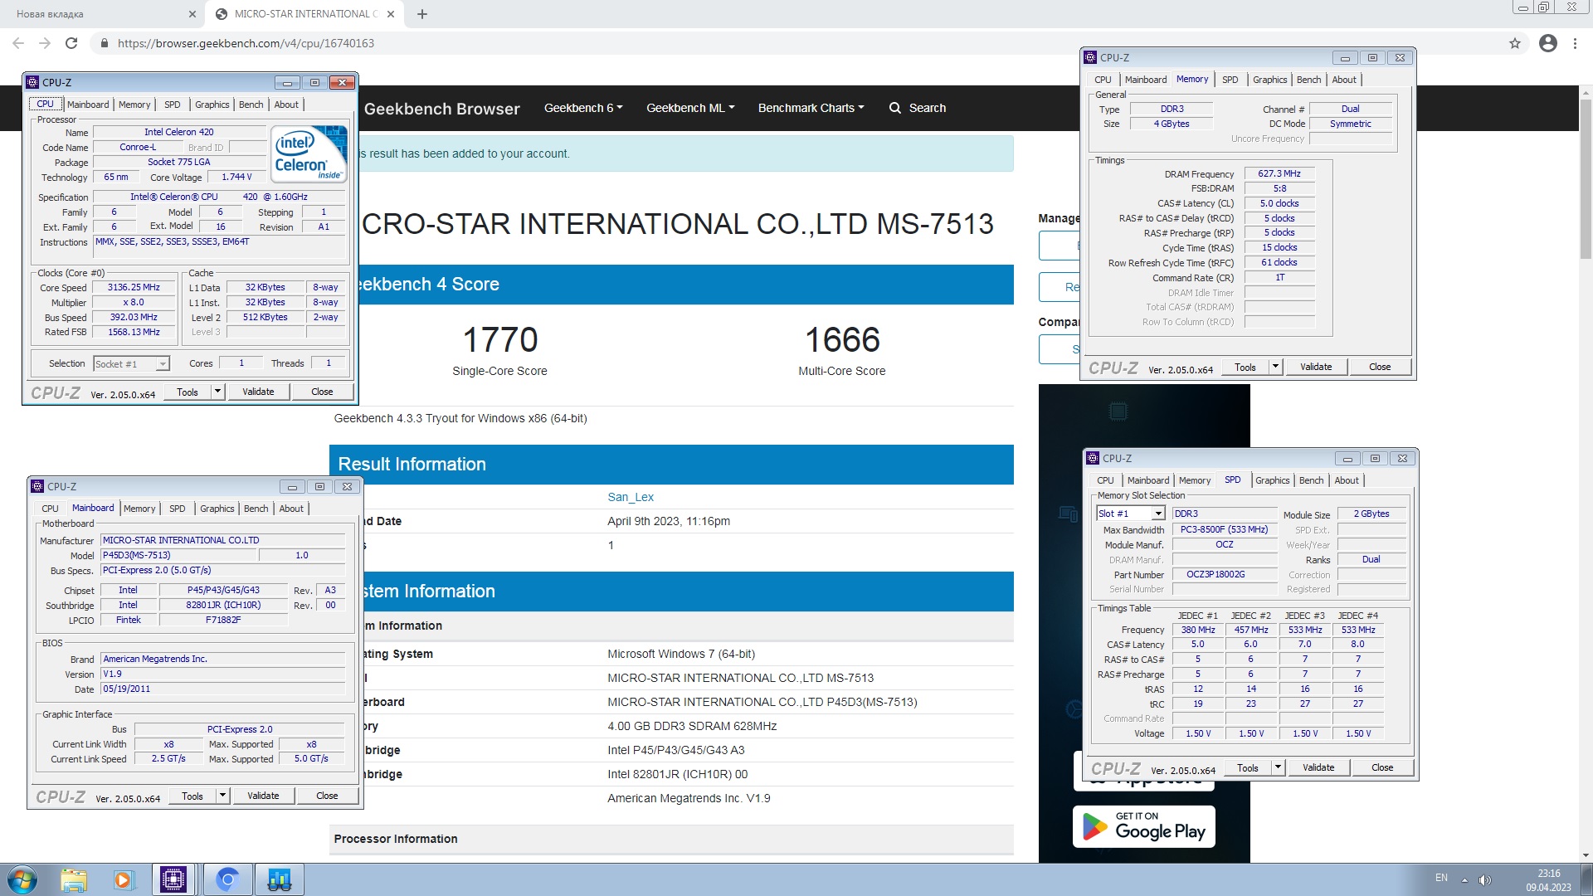This screenshot has width=1593, height=896.
Task: Close the 'Новая вкладка' tab
Action: pyautogui.click(x=192, y=14)
